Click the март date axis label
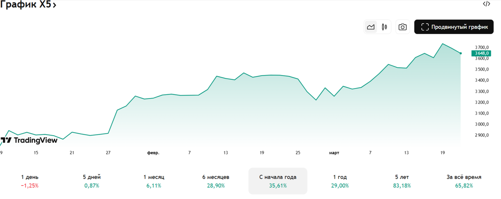The image size is (501, 199). (x=334, y=153)
